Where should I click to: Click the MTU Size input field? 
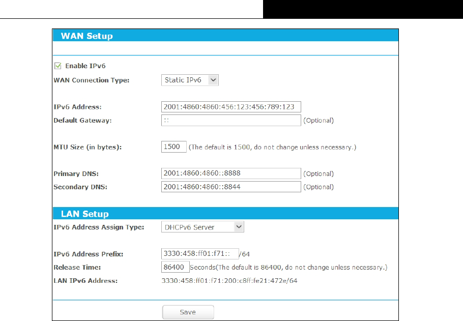pyautogui.click(x=173, y=147)
